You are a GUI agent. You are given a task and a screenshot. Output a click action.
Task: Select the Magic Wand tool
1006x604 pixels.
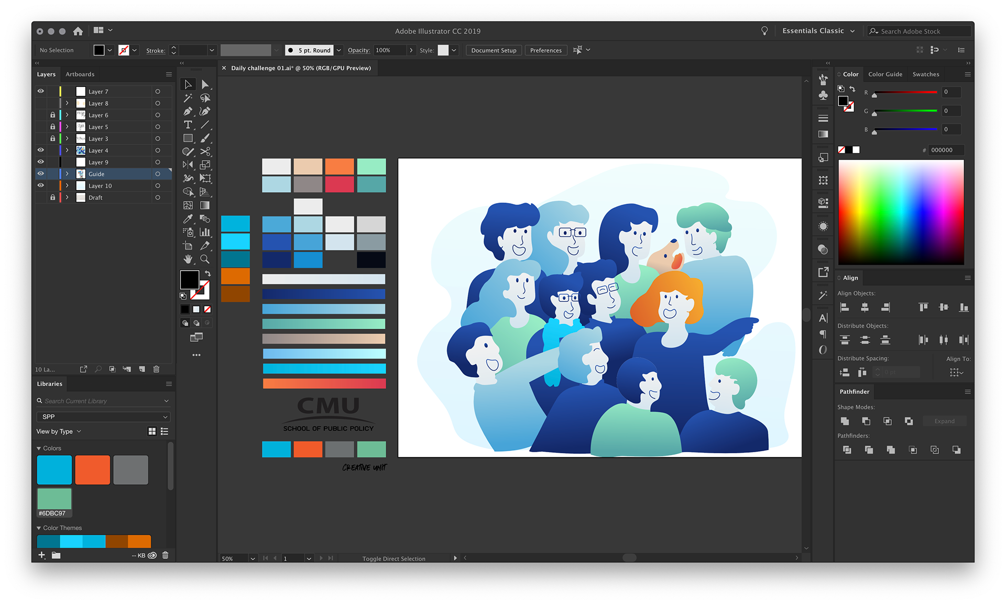coord(188,98)
